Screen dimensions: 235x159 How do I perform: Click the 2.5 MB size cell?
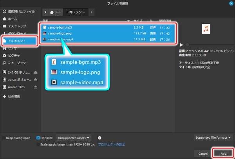pyautogui.click(x=139, y=27)
